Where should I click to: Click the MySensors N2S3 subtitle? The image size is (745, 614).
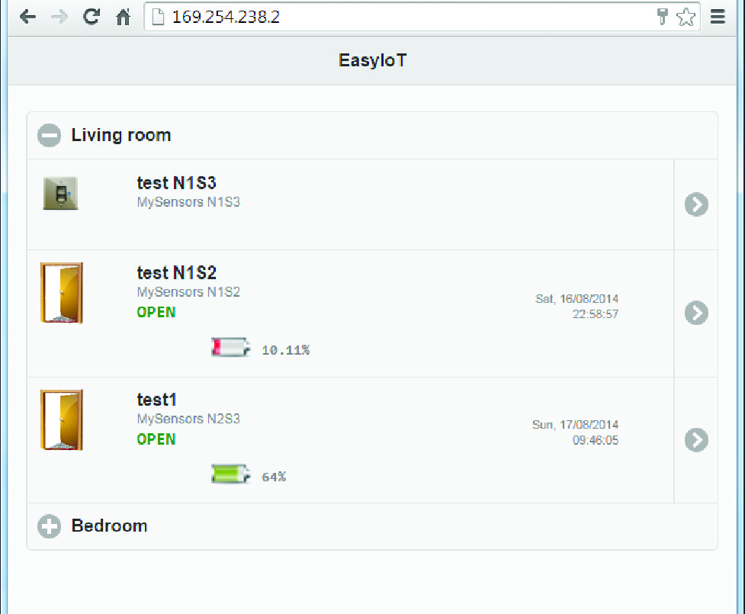(x=188, y=419)
